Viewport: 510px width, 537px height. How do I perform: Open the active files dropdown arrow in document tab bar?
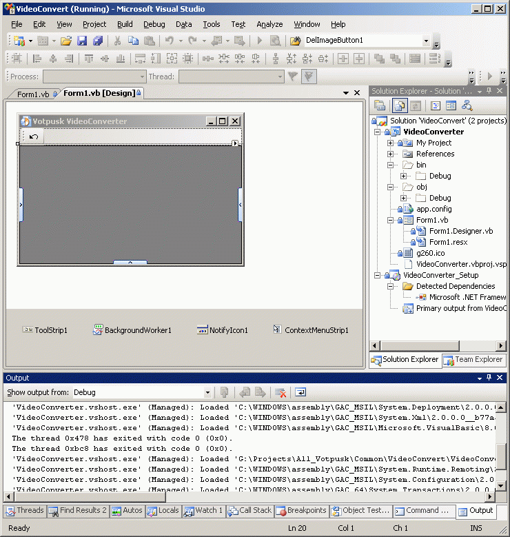coord(346,93)
